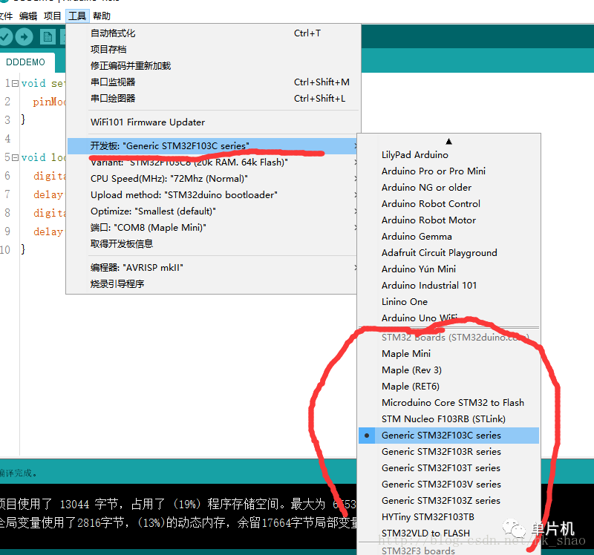Click the scroll-up triangle in boards list
This screenshot has height=555, width=594.
(449, 142)
